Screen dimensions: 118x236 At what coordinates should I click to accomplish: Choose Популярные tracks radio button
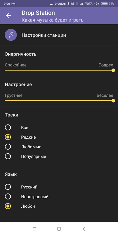(8, 156)
